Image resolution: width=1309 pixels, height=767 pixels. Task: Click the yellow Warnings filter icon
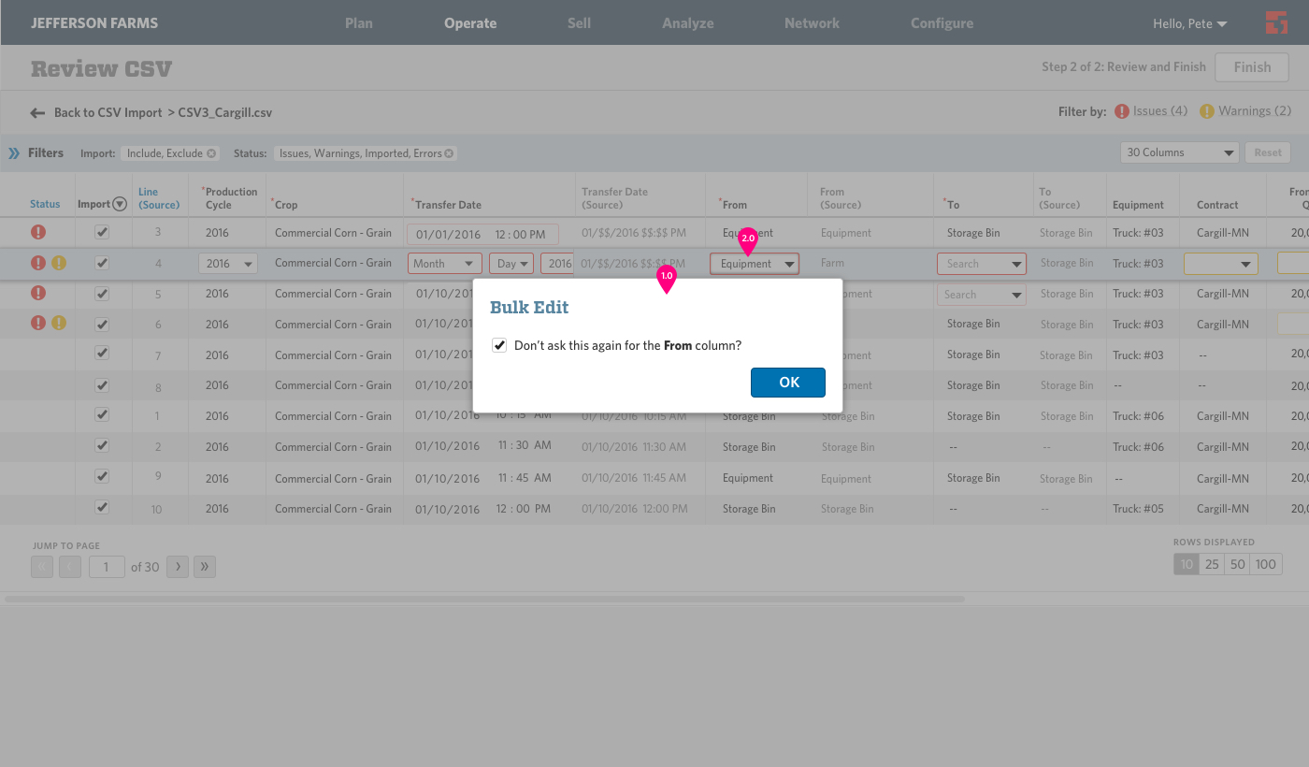(1207, 111)
